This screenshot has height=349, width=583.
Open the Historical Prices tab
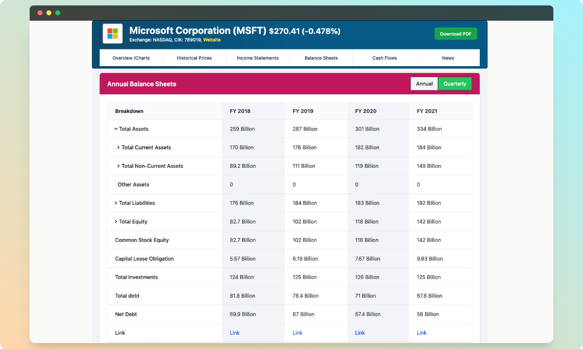(x=194, y=58)
